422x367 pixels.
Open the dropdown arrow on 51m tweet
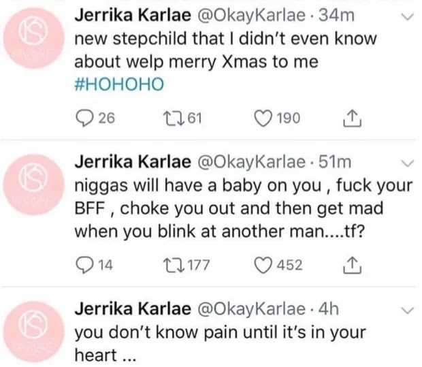coord(407,162)
